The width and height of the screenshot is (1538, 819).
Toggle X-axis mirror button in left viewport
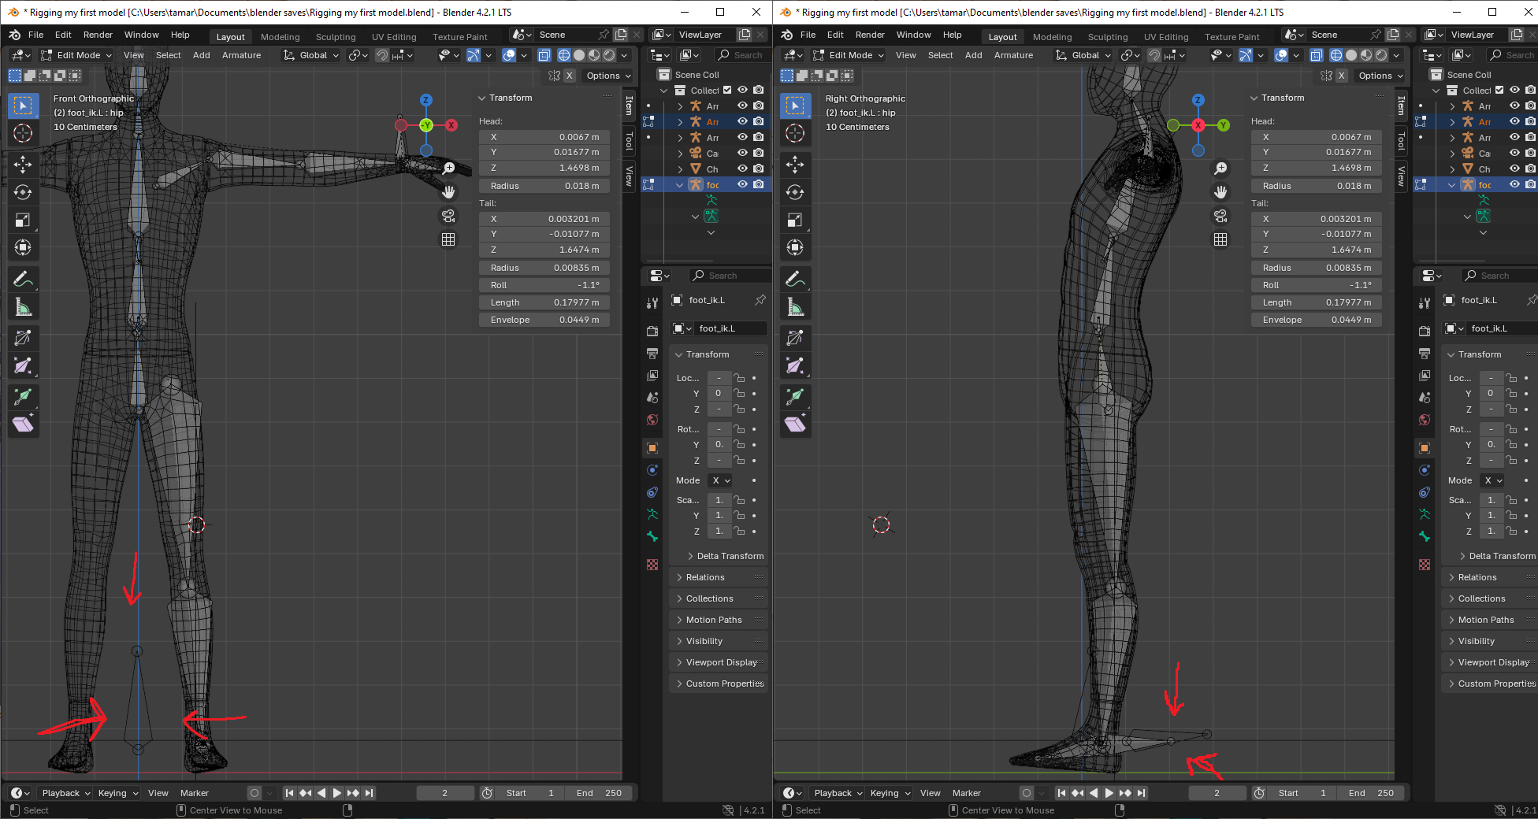click(x=569, y=76)
